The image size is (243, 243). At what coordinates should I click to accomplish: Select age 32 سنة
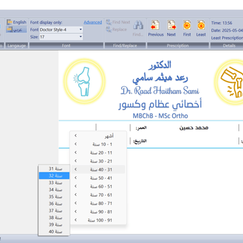click(54, 176)
